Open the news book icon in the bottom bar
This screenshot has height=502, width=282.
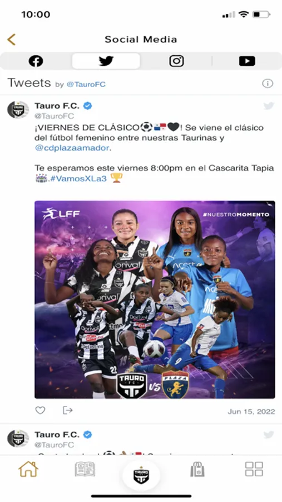coord(85,469)
